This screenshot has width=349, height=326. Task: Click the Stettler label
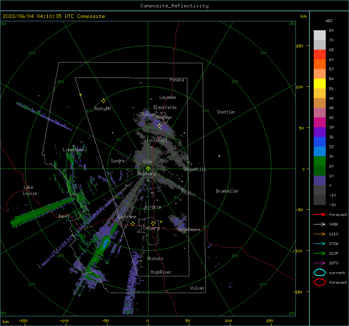click(226, 112)
